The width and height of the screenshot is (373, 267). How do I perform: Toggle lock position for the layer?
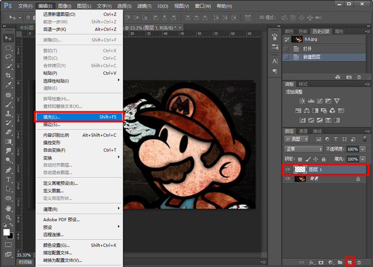click(x=315, y=159)
